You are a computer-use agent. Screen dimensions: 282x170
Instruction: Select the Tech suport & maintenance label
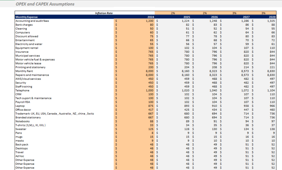click(x=34, y=98)
